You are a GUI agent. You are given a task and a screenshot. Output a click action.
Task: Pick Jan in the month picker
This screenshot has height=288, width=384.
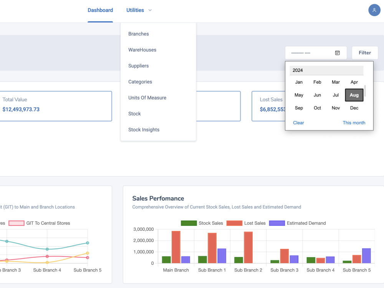pos(298,82)
